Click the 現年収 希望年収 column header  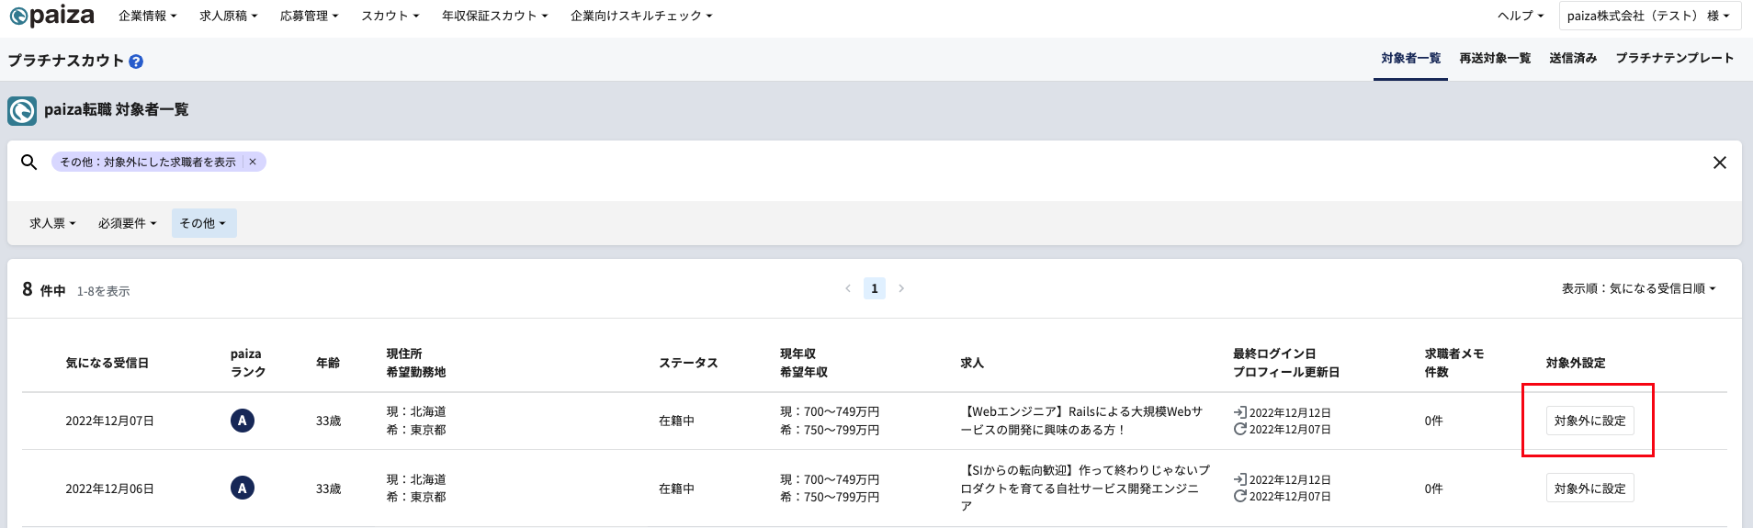click(x=804, y=363)
